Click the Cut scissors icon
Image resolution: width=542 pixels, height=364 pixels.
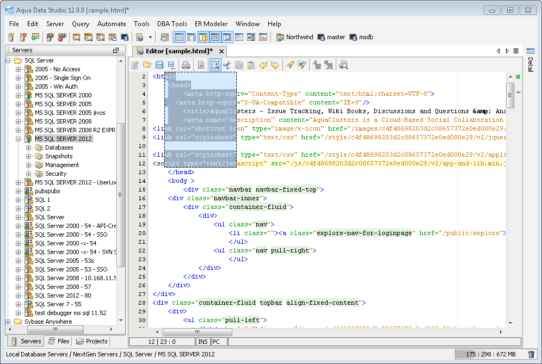click(227, 65)
